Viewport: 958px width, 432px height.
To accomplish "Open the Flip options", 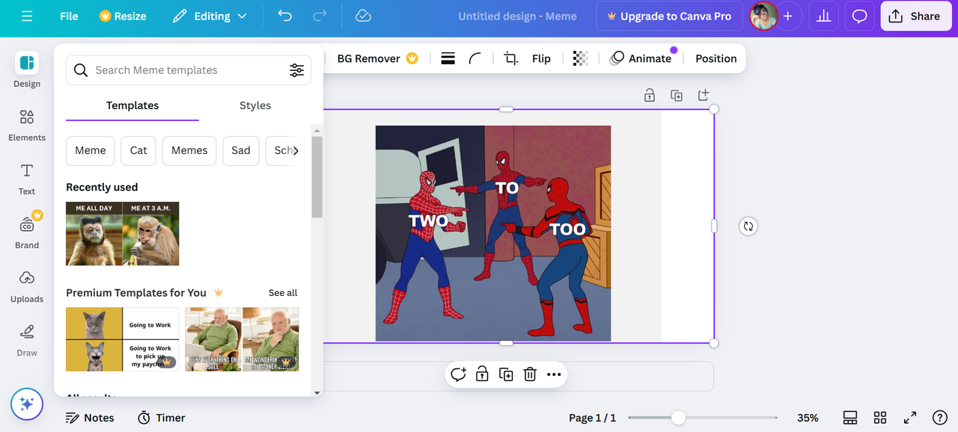I will click(x=541, y=58).
